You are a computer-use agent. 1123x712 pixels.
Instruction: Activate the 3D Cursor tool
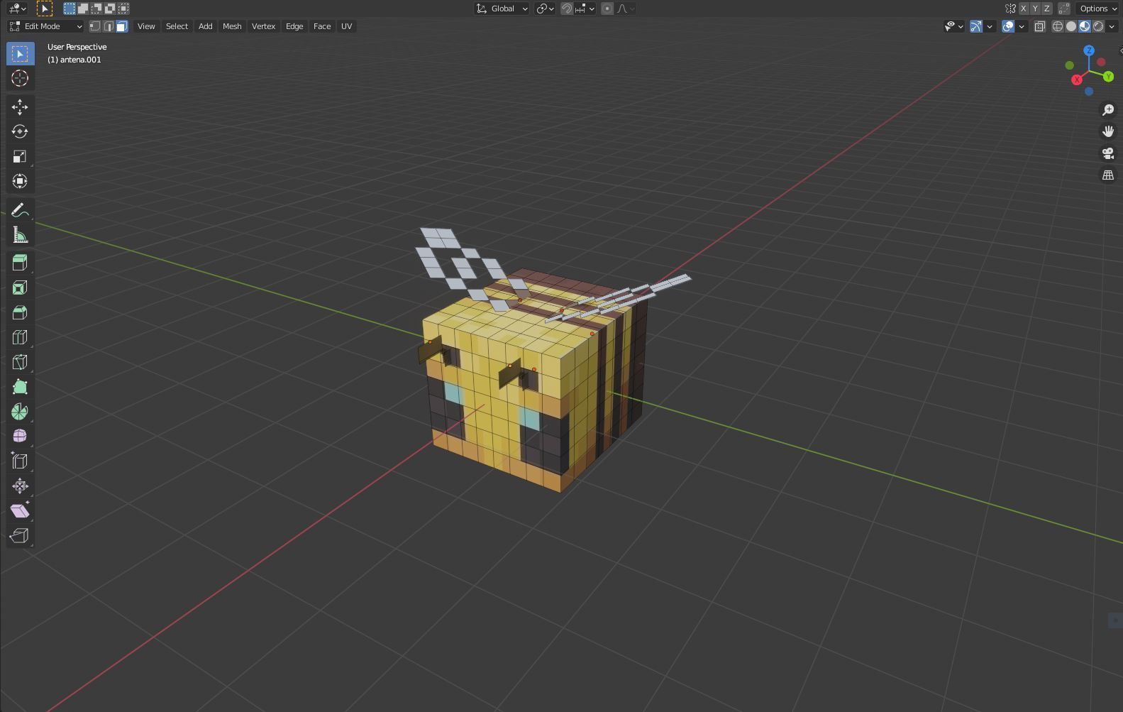click(x=20, y=78)
